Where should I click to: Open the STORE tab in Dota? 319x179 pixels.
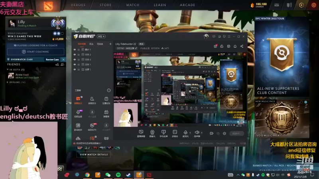pyautogui.click(x=105, y=5)
